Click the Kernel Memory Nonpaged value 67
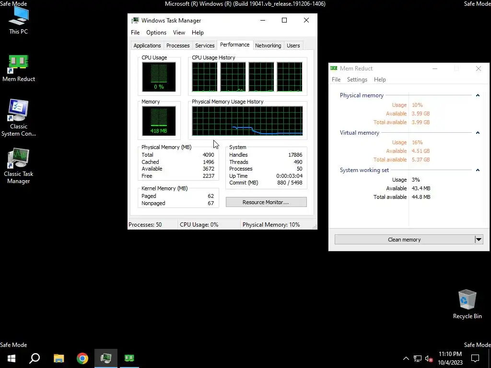The image size is (491, 368). (211, 203)
